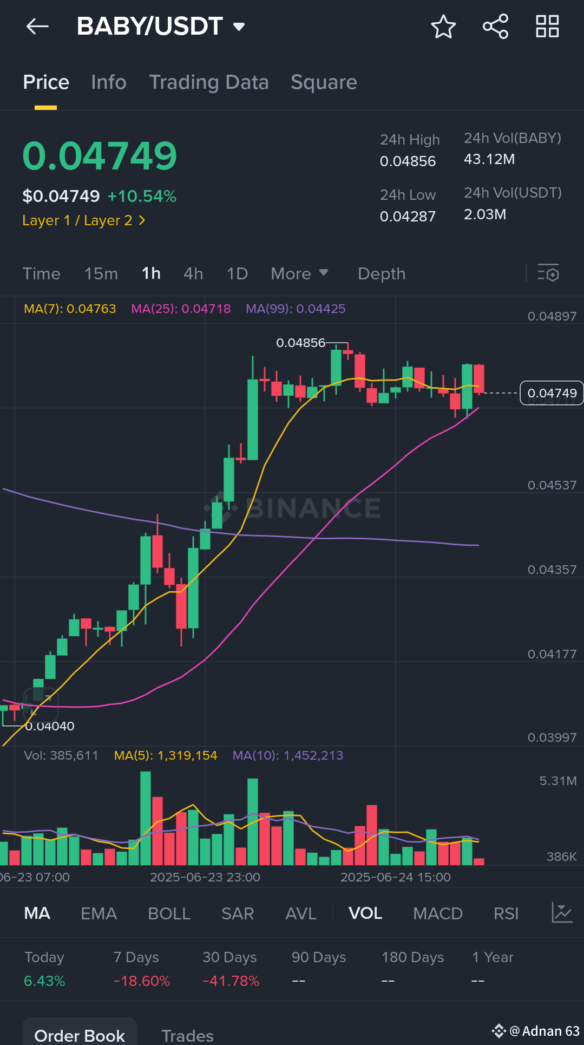Enable the BOLL indicator
The height and width of the screenshot is (1045, 584).
(x=169, y=913)
